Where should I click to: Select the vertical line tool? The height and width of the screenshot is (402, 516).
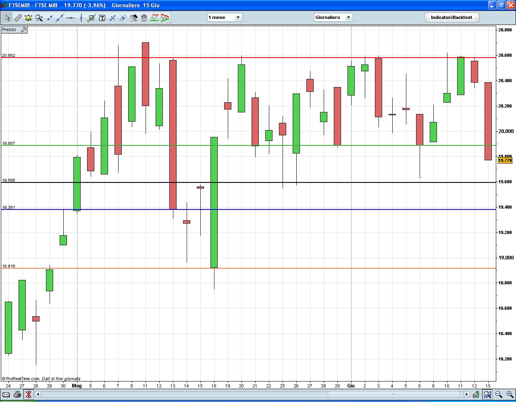click(81, 18)
